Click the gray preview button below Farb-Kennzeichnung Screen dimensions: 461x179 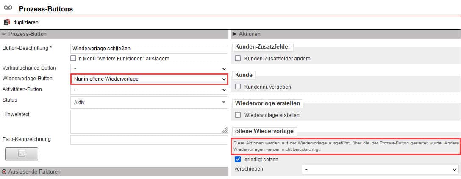point(22,154)
